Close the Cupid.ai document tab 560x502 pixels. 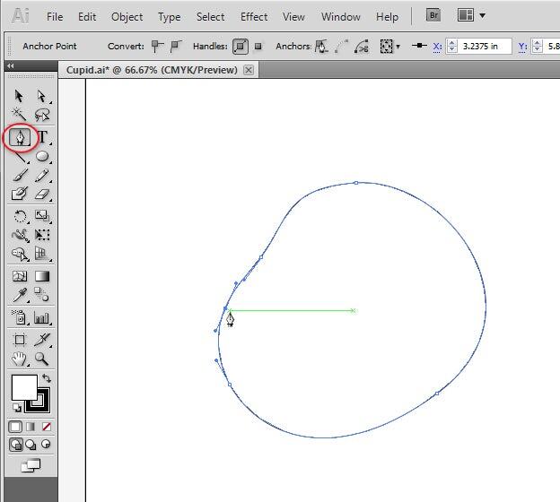point(249,70)
